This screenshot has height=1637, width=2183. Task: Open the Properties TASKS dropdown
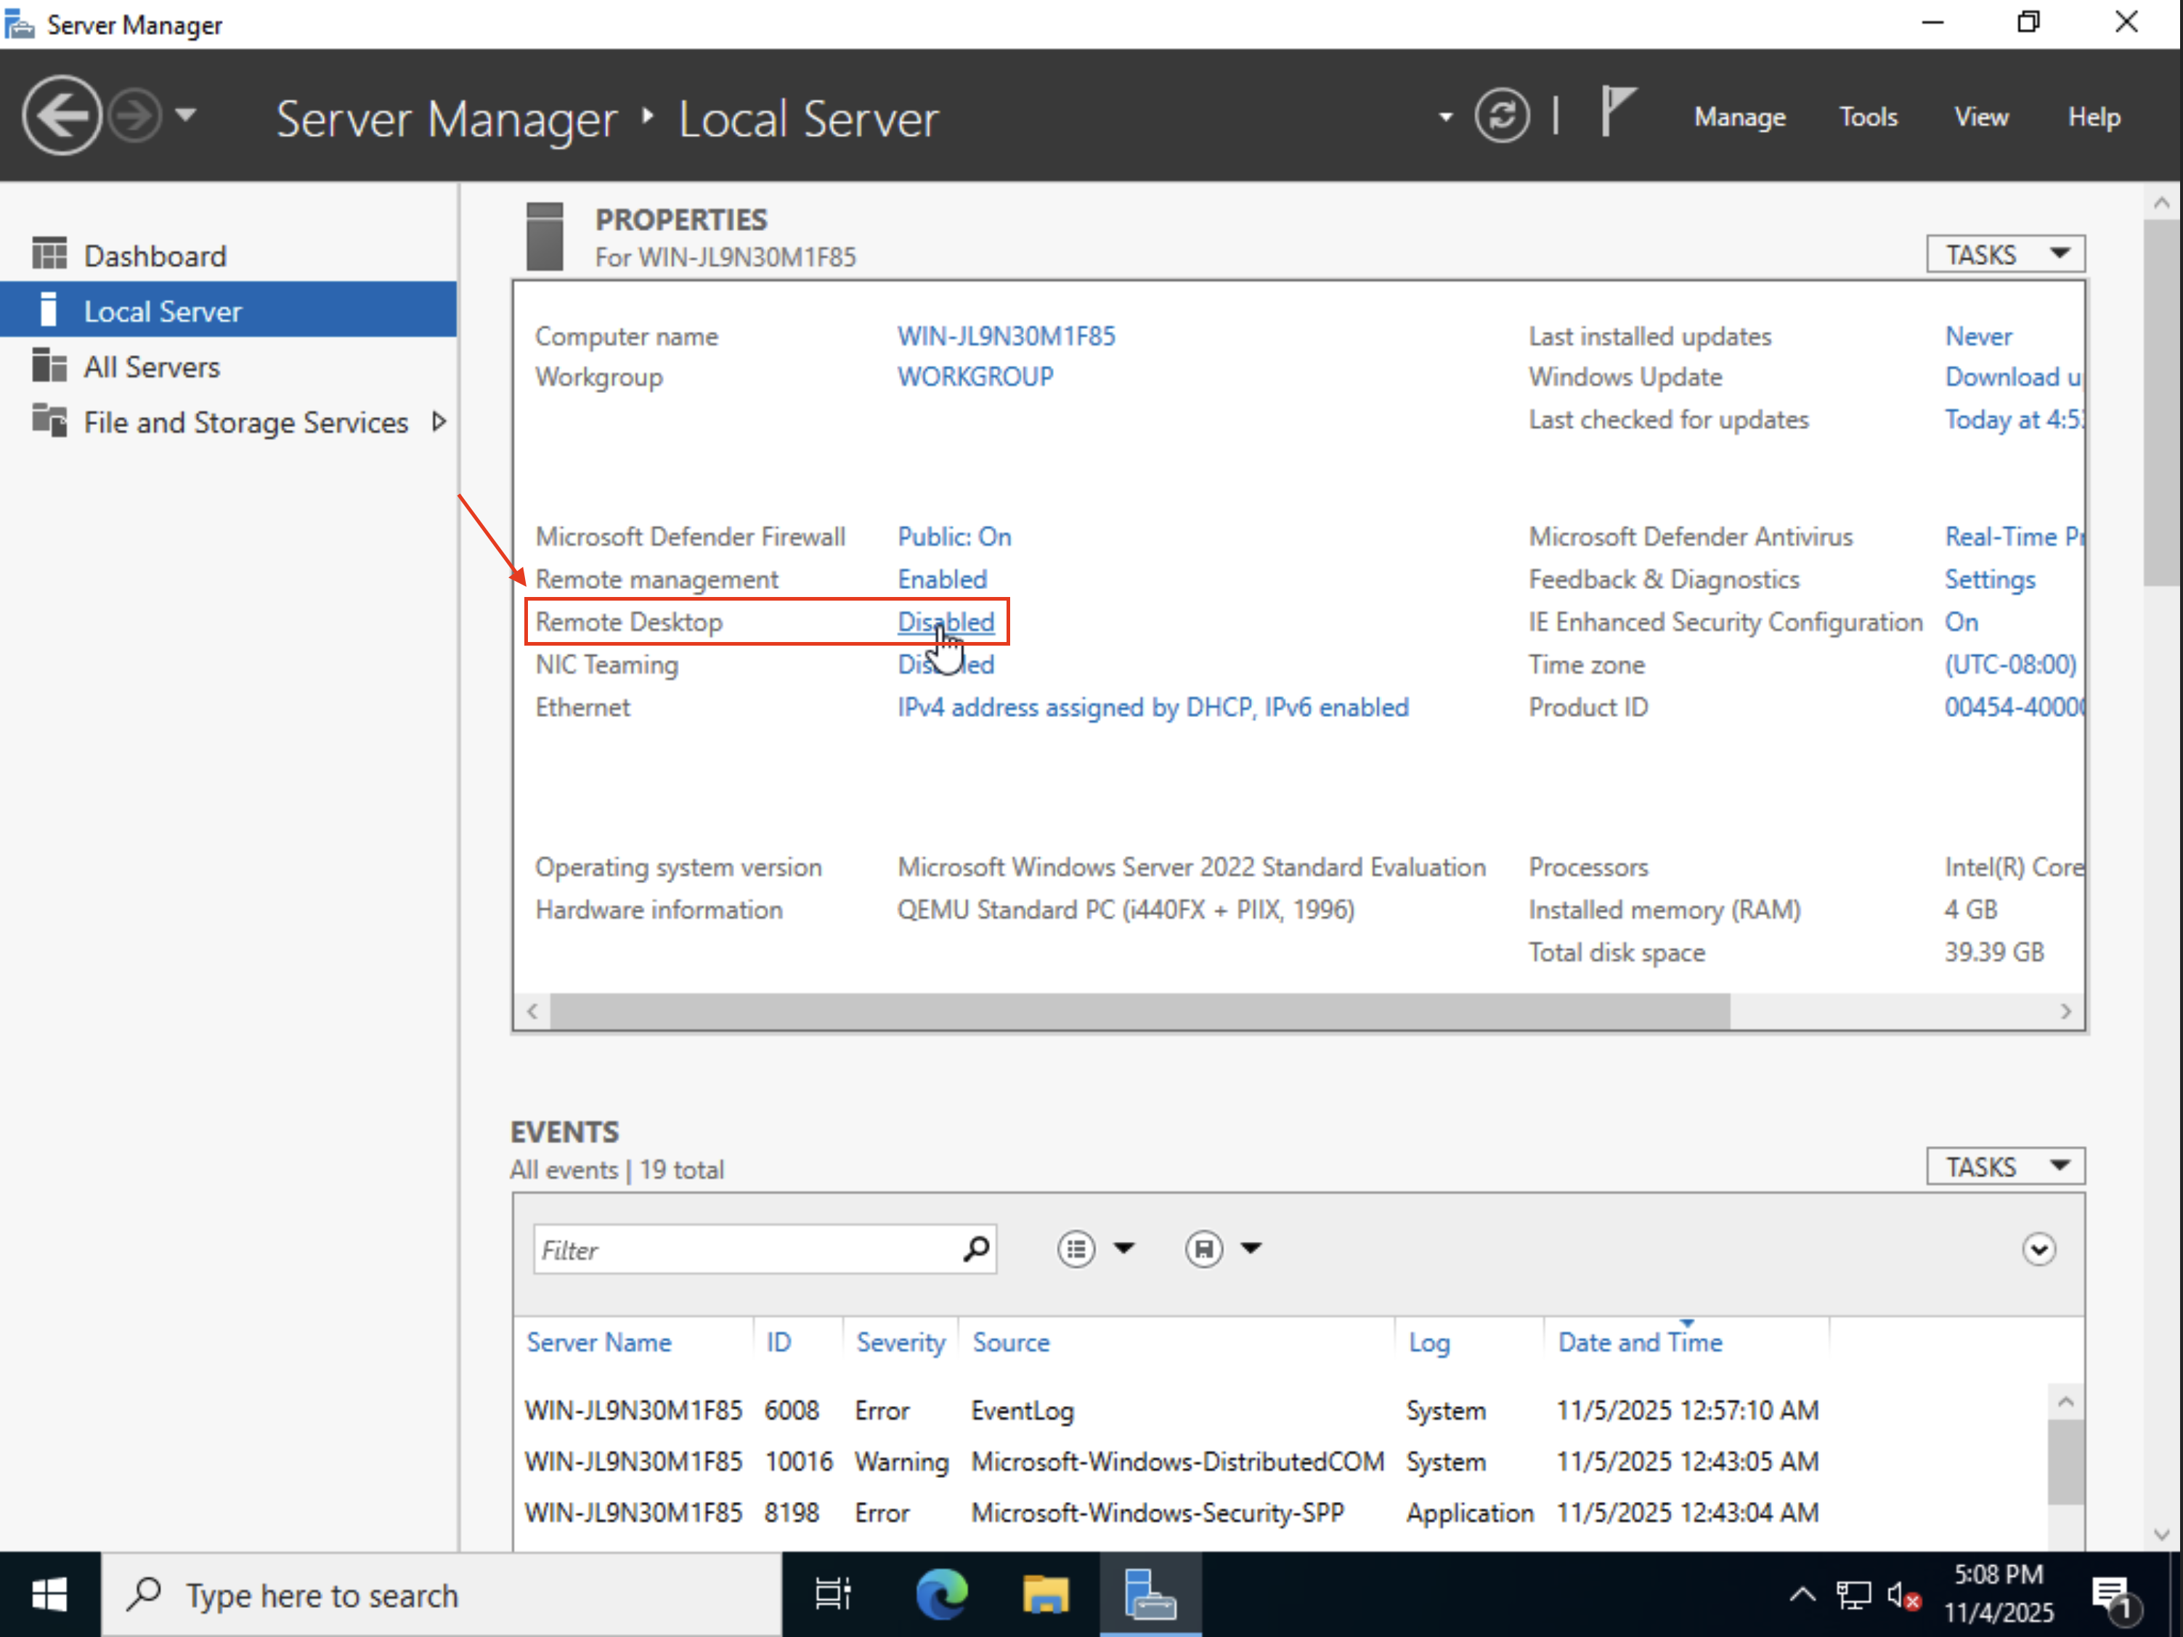click(2004, 253)
